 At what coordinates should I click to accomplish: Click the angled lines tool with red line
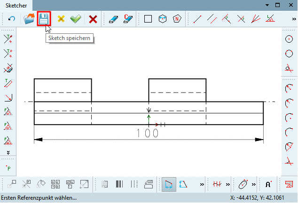tap(256, 19)
